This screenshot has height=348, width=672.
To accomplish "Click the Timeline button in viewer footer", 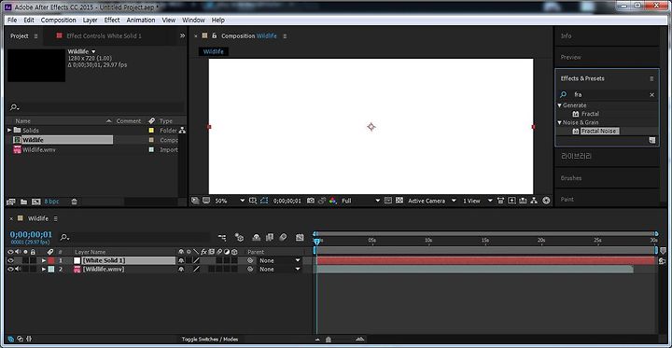I will (x=523, y=201).
